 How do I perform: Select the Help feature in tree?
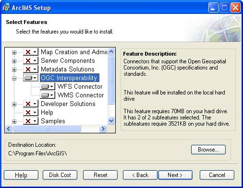[47, 112]
